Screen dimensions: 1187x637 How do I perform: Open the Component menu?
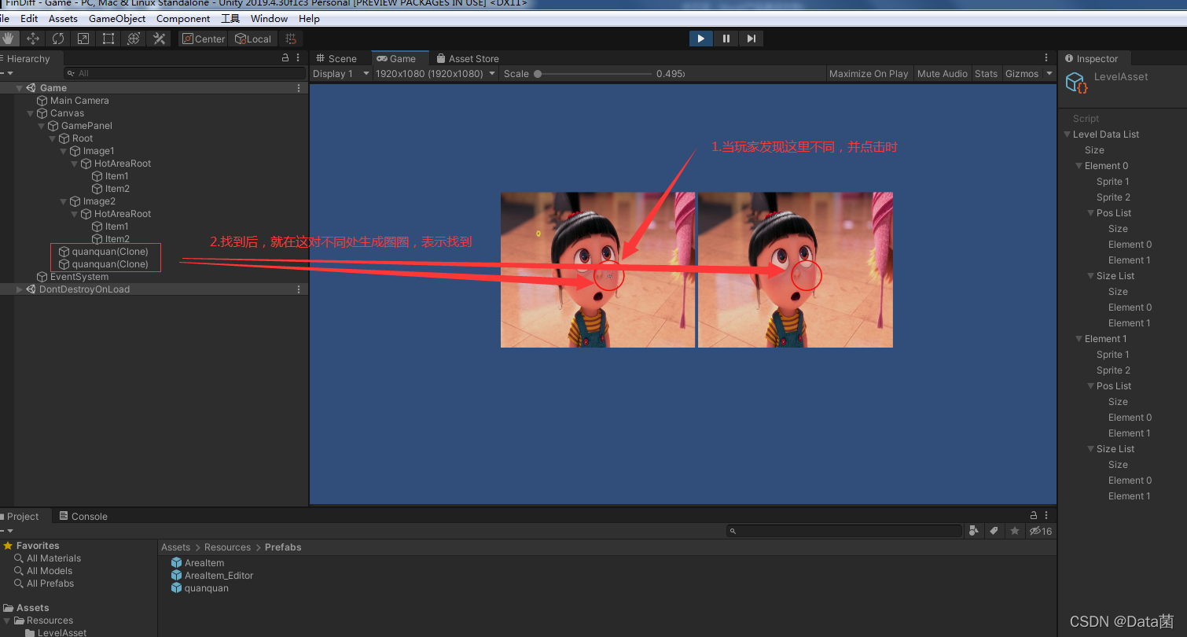(183, 18)
